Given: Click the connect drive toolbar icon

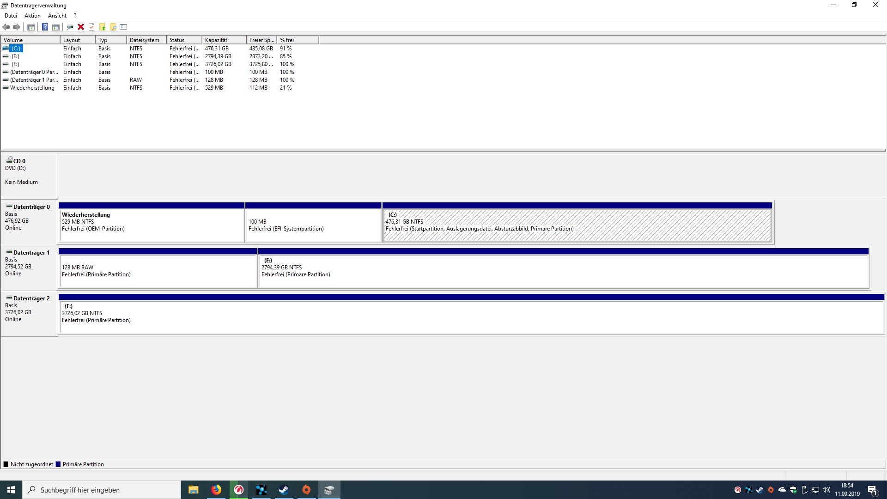Looking at the screenshot, I should (70, 27).
